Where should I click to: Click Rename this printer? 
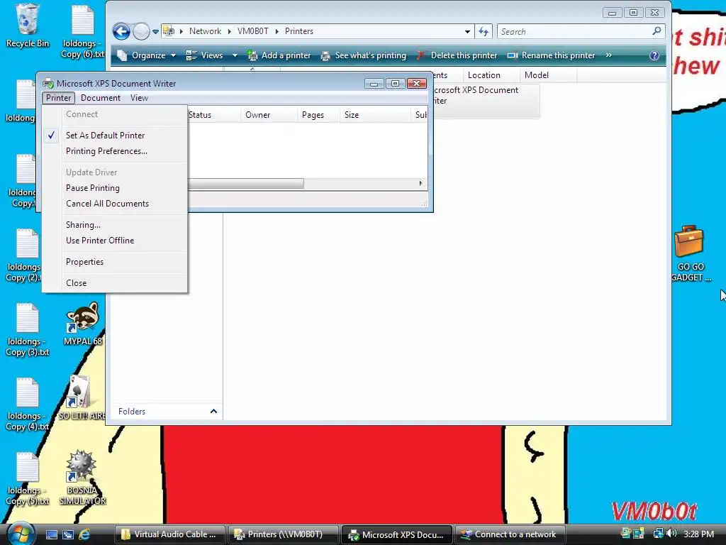(x=551, y=55)
